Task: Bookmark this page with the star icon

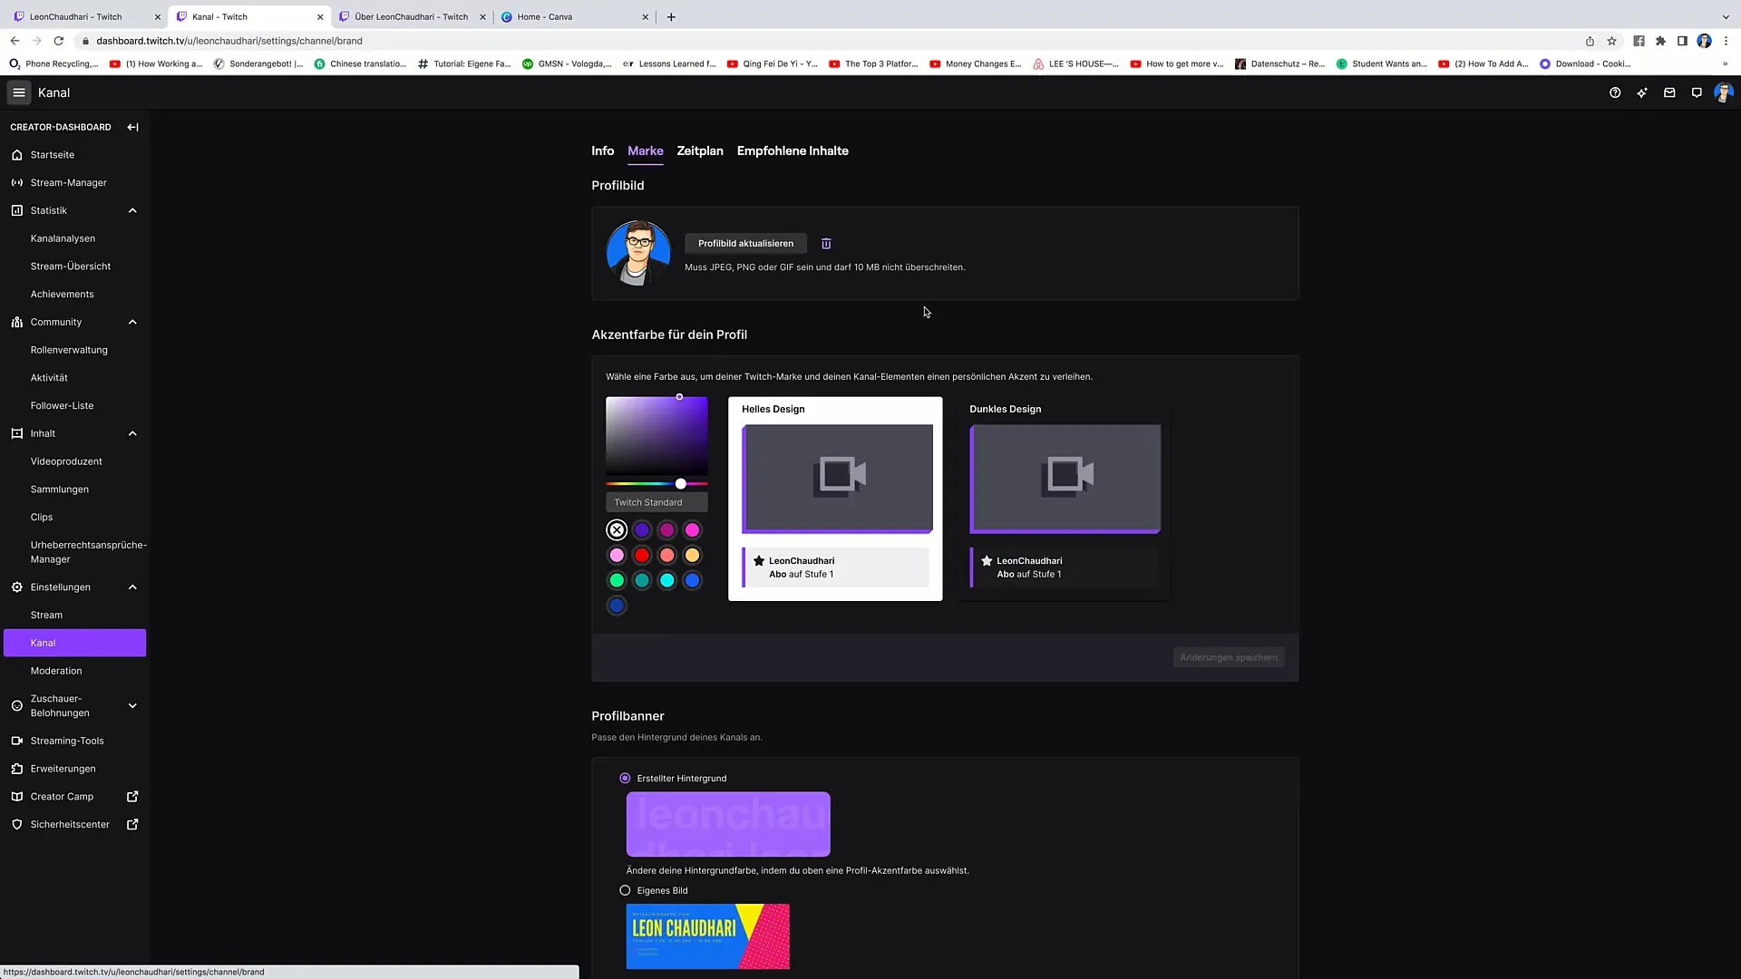Action: click(x=1611, y=41)
